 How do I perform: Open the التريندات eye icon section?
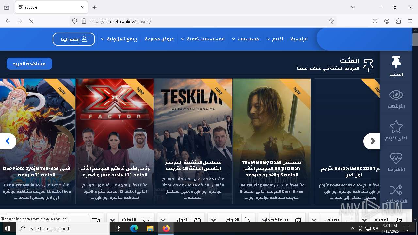point(396,99)
